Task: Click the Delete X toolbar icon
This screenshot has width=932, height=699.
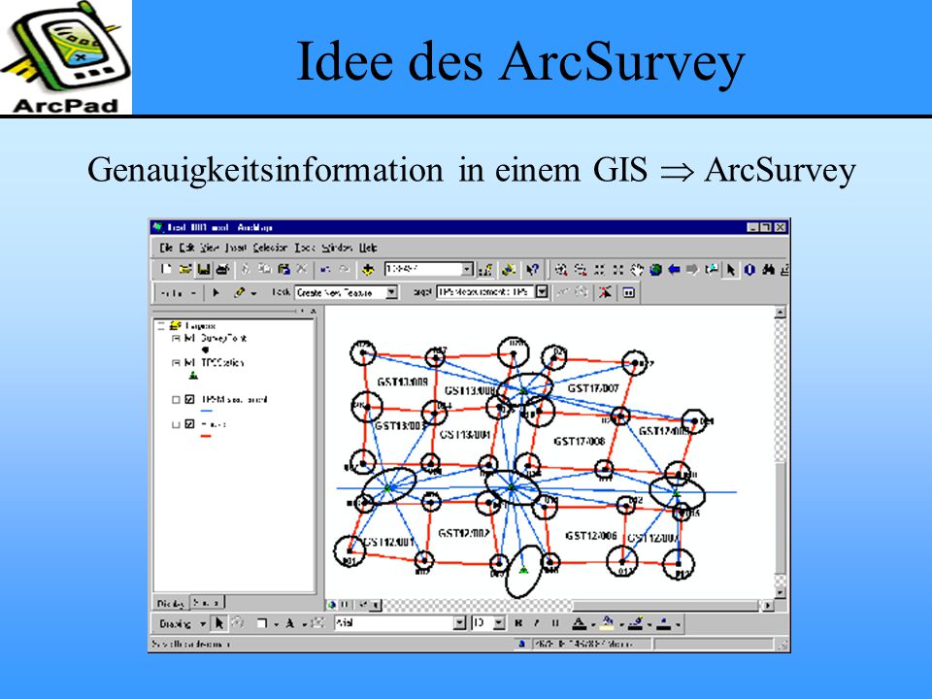Action: click(x=301, y=269)
